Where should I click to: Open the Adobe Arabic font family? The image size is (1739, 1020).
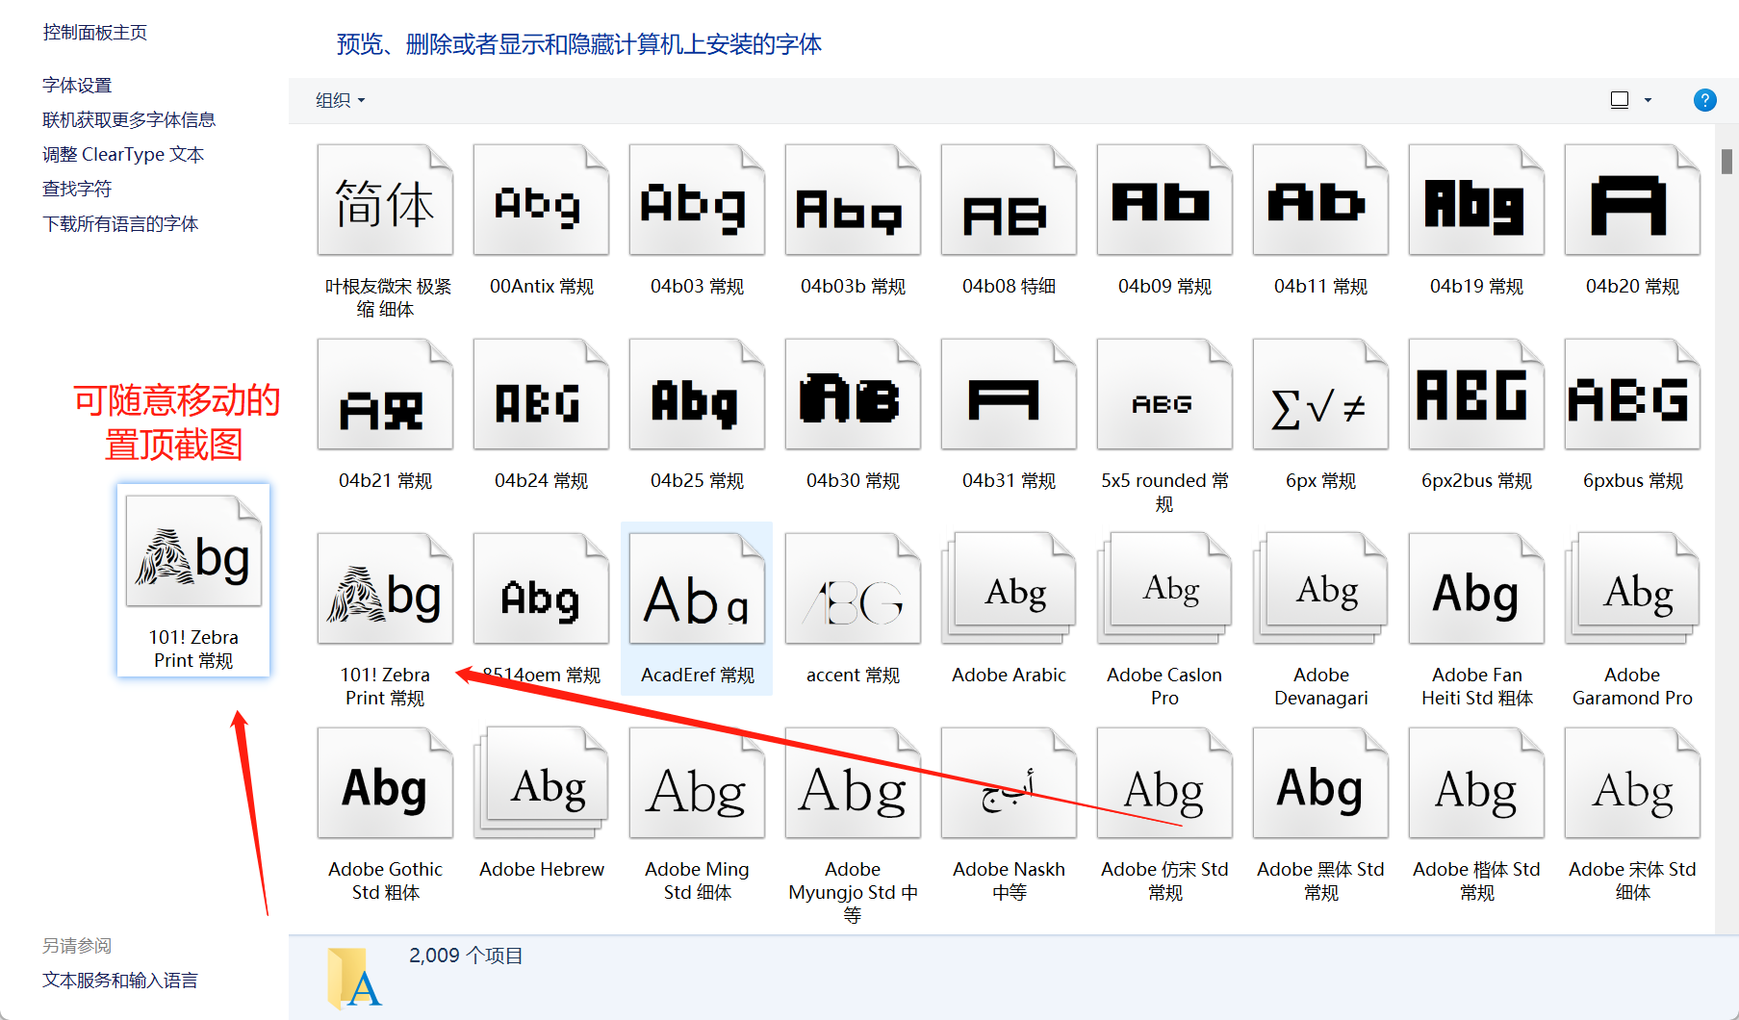(x=1009, y=589)
